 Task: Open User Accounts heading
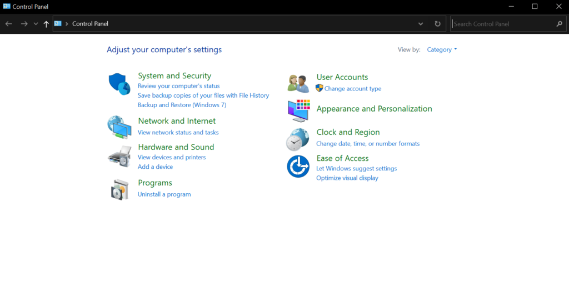[342, 77]
